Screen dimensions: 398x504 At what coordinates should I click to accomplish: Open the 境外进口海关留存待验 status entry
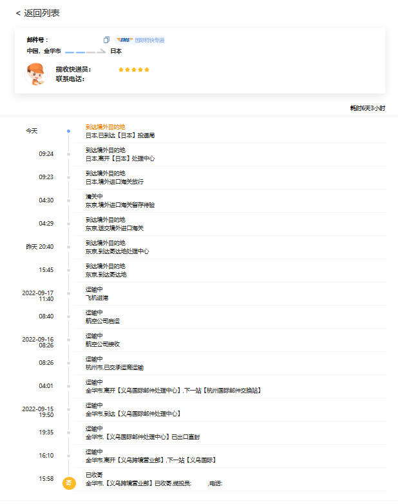[x=120, y=205]
